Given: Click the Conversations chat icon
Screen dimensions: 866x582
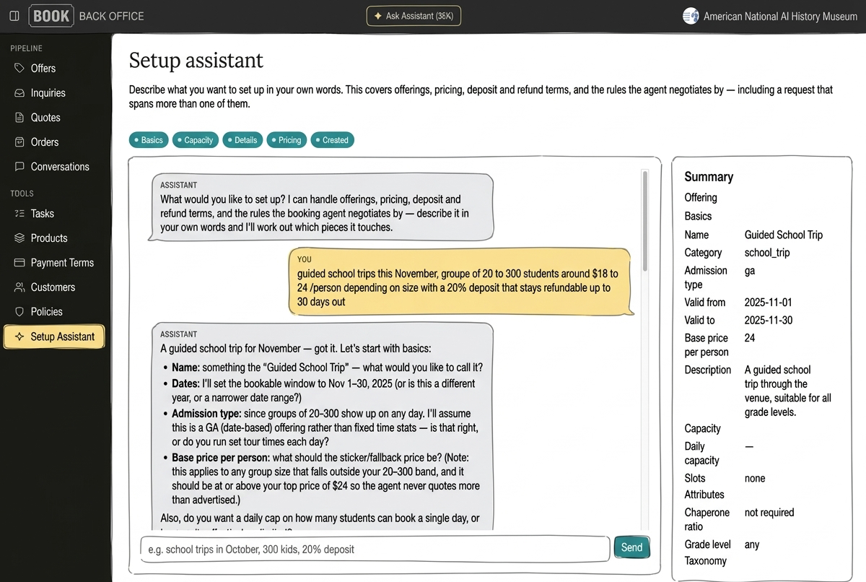Looking at the screenshot, I should coord(19,167).
